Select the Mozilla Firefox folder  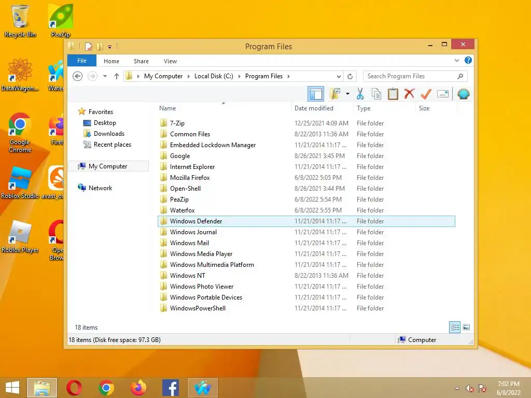point(190,178)
